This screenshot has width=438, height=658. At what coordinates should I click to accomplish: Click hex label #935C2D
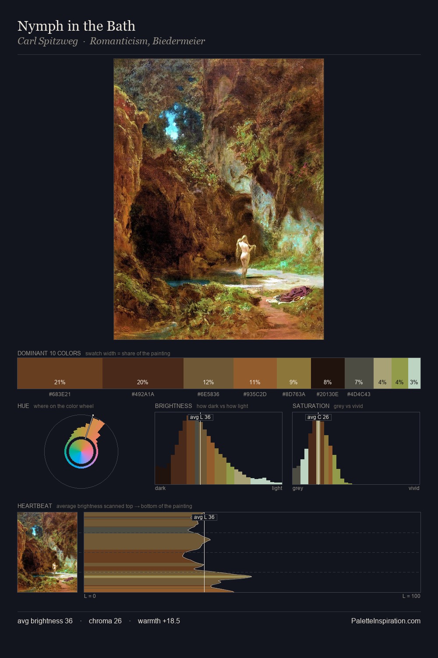255,394
